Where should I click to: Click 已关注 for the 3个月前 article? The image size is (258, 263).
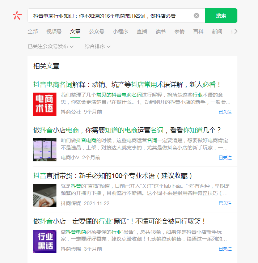point(225,249)
